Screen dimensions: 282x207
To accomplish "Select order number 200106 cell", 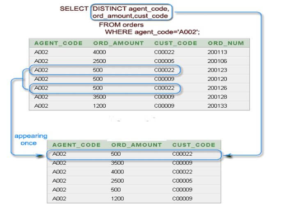I will click(x=218, y=61).
